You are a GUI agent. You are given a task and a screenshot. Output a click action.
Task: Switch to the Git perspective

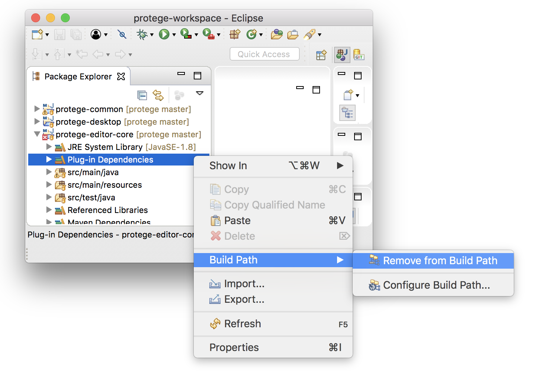[x=359, y=55]
